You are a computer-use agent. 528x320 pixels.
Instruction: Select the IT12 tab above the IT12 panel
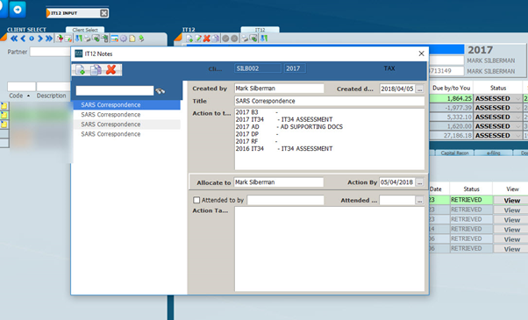[260, 30]
